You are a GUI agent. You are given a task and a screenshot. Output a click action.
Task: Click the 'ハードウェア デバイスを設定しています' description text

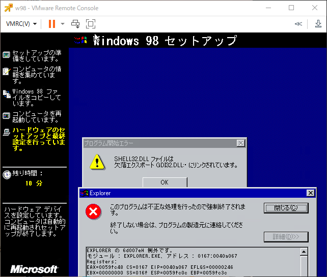pos(35,221)
